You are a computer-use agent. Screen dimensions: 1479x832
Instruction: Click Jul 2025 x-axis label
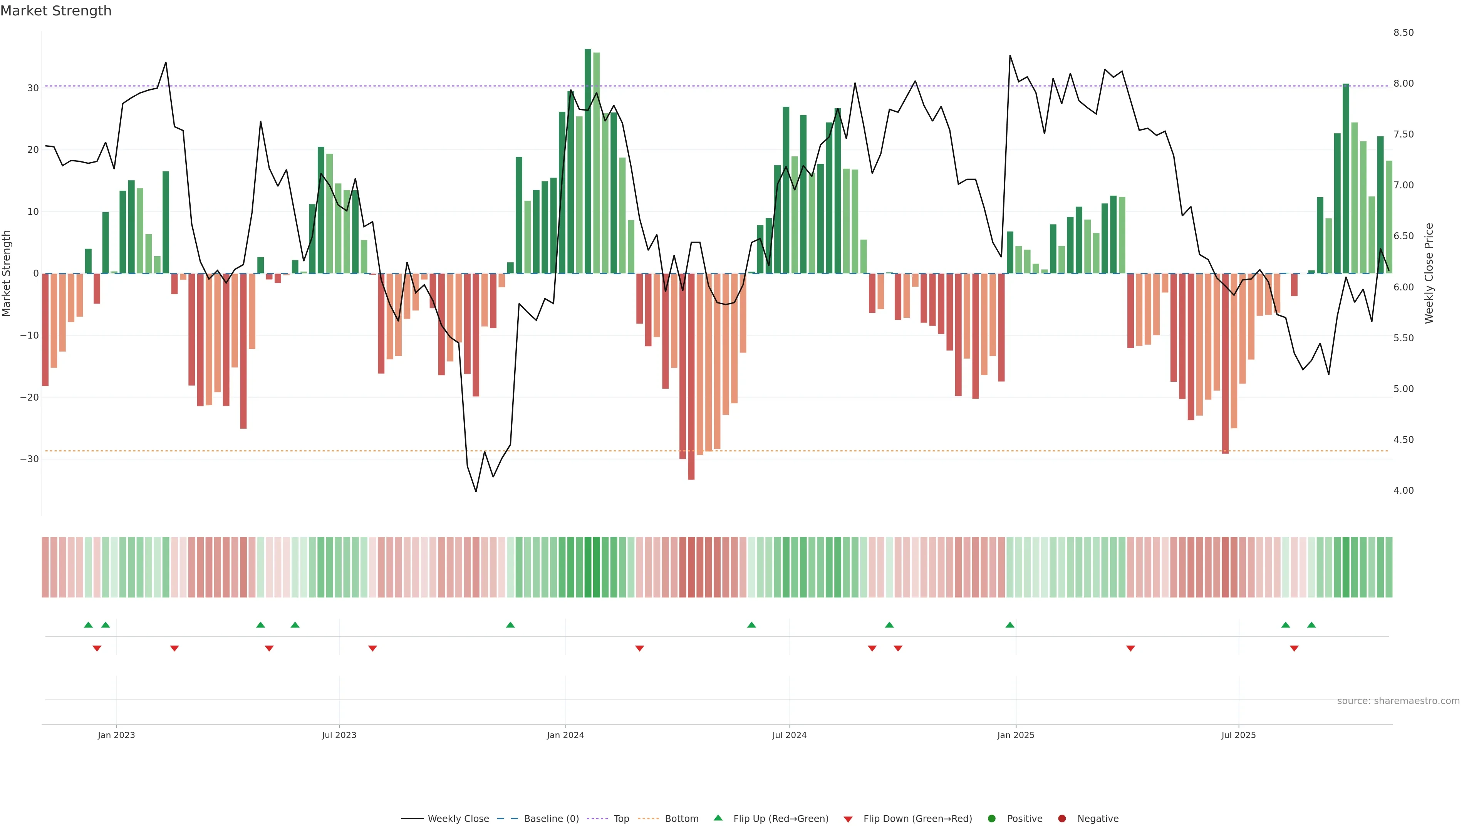(1238, 735)
